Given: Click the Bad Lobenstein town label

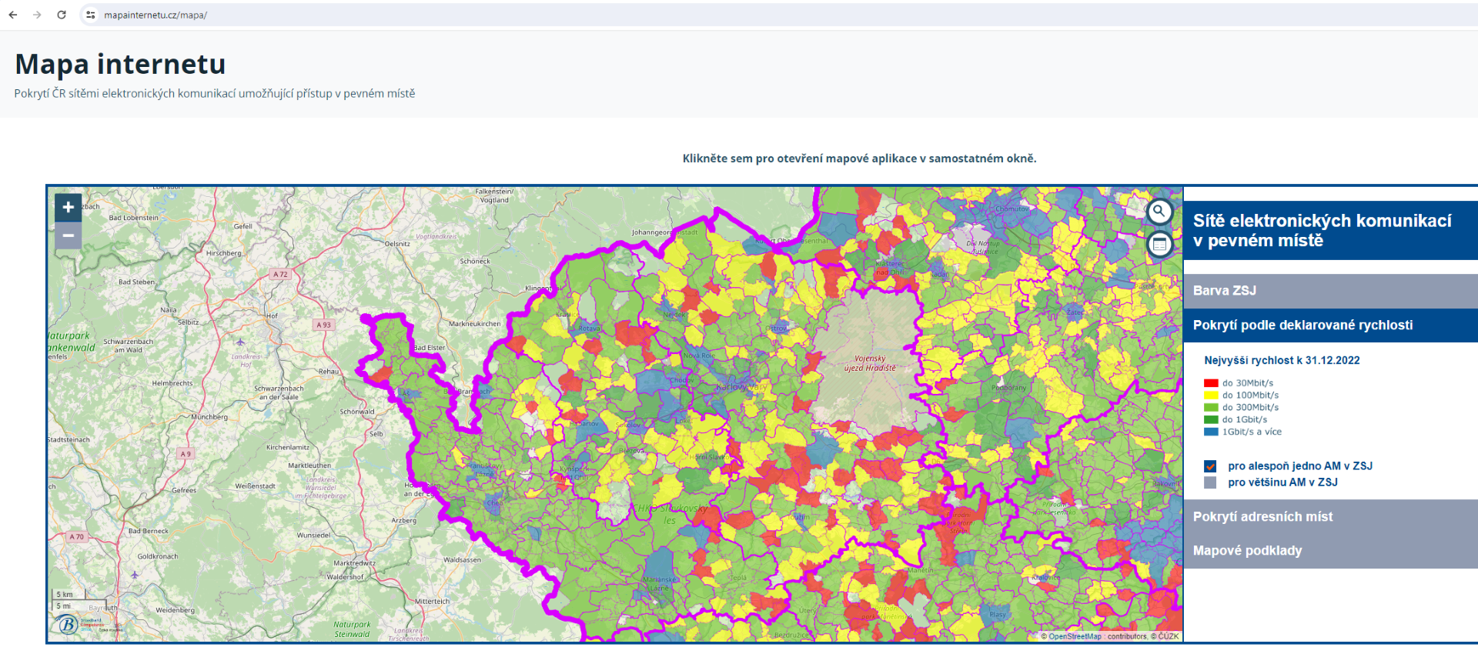Looking at the screenshot, I should click(134, 218).
